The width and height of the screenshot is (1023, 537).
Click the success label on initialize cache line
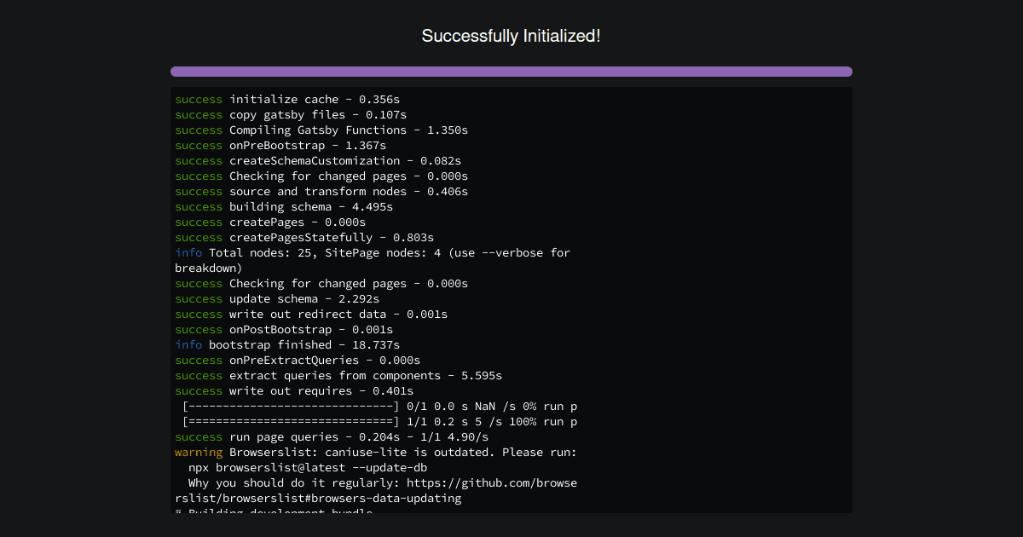coord(198,99)
